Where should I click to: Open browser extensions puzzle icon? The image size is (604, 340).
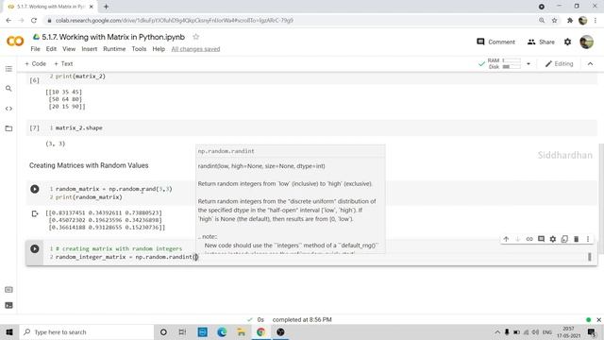[570, 20]
